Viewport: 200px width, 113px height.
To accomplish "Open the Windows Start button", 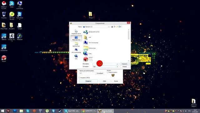I will point(2,111).
